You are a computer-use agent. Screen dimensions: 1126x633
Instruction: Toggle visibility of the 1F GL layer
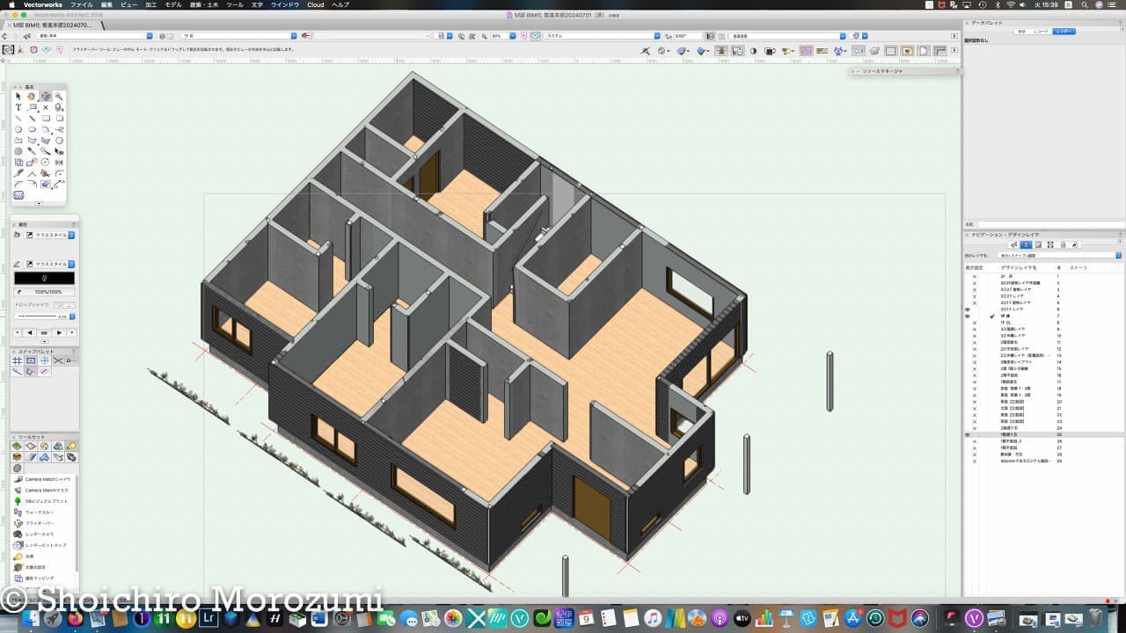(x=974, y=323)
